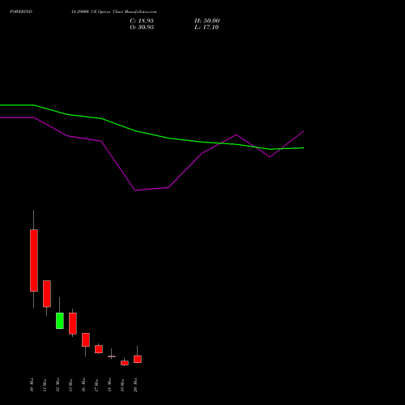Click the 17 Mar date axis label
The height and width of the screenshot is (405, 405).
point(96,385)
